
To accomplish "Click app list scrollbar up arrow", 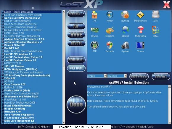I will point(64,12).
